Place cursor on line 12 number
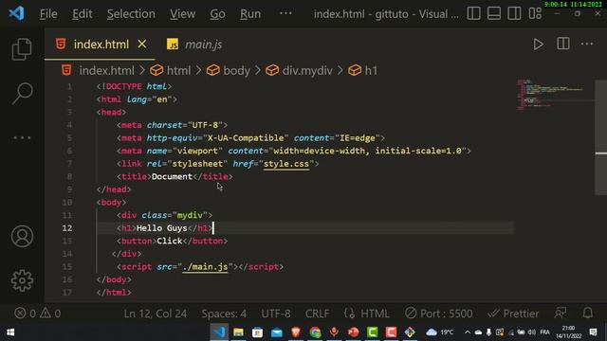The width and height of the screenshot is (607, 341). click(67, 228)
